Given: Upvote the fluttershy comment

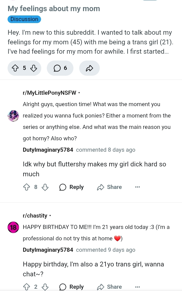Looking at the screenshot, I should pos(26,187).
